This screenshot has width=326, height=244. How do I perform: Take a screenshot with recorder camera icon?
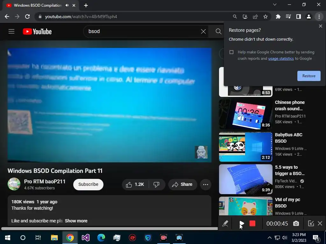point(296,223)
